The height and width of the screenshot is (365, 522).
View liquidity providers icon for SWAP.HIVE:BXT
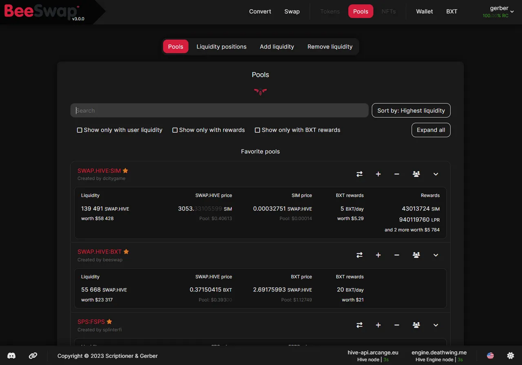[x=416, y=255]
